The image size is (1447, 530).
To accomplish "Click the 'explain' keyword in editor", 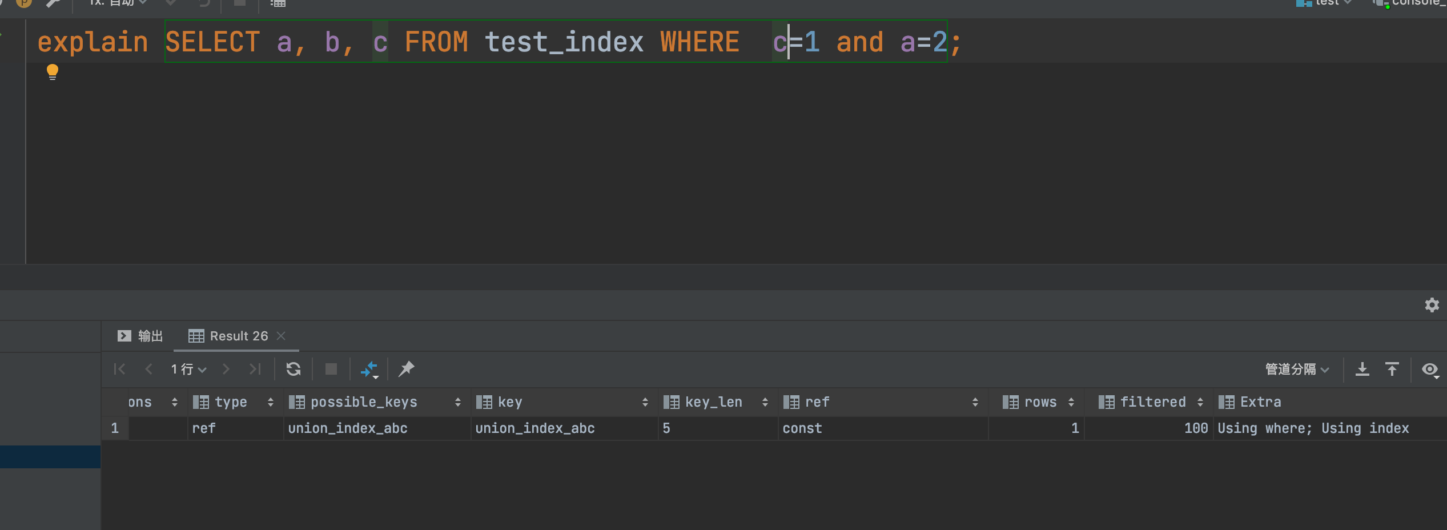I will [93, 42].
